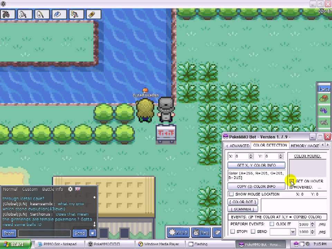Image resolution: width=332 pixels, height=249 pixels.
Task: Click the 7:15 PM taskbar clock
Action: click(x=320, y=244)
